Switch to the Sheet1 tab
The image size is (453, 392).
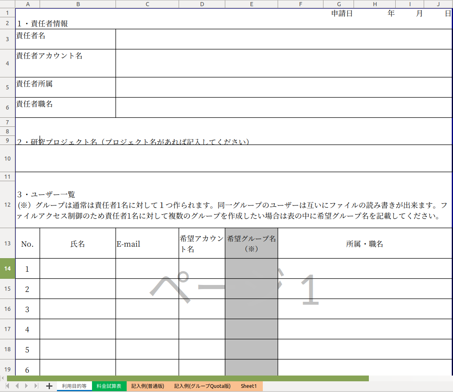click(249, 386)
